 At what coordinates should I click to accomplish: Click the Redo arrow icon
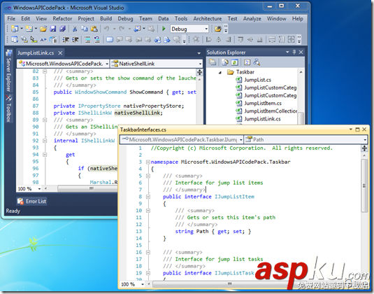pyautogui.click(x=122, y=29)
